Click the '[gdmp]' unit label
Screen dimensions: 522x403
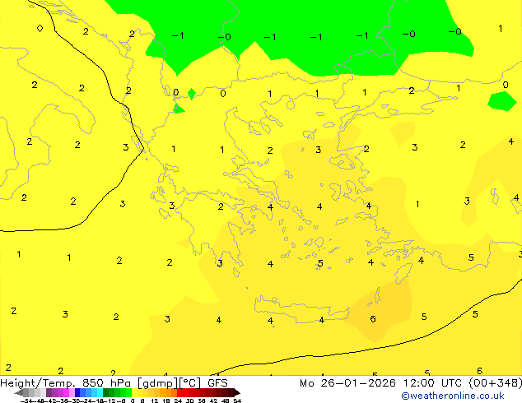click(158, 383)
